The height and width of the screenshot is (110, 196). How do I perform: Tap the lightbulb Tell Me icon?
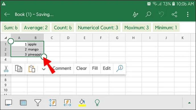97,103
